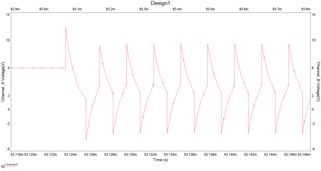This screenshot has width=321, height=171.
Task: Click the 83.1m tick label
Action: pyautogui.click(x=77, y=9)
